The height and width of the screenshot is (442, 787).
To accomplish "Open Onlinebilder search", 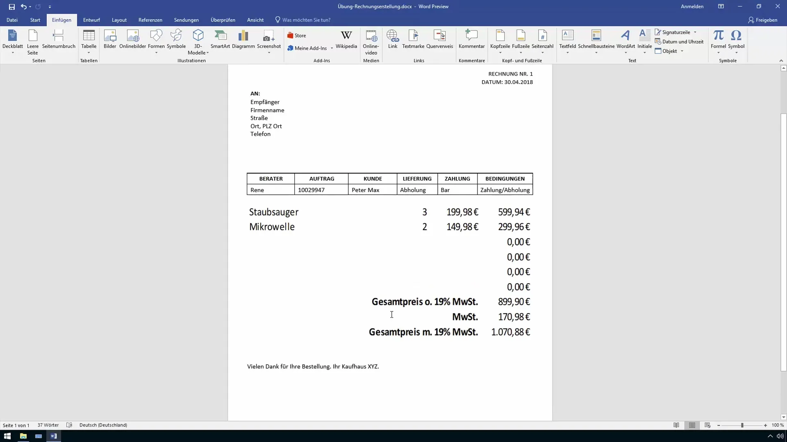I will coord(133,40).
